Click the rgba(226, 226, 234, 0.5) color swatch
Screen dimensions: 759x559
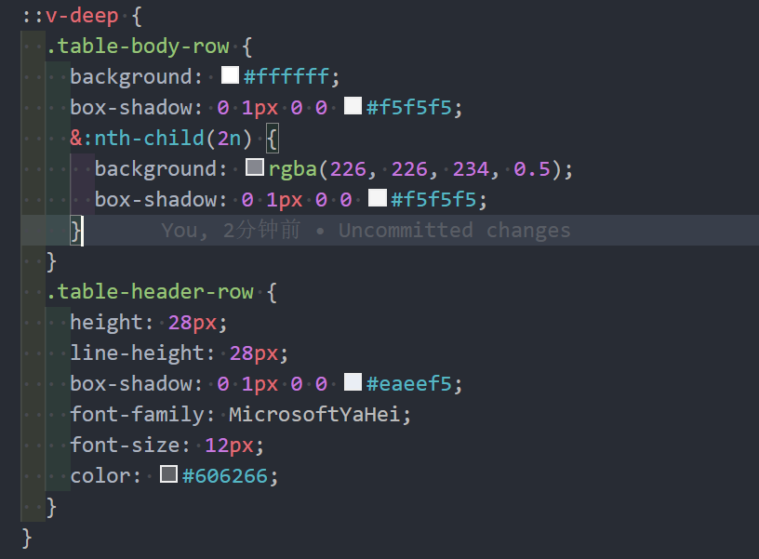tap(253, 167)
